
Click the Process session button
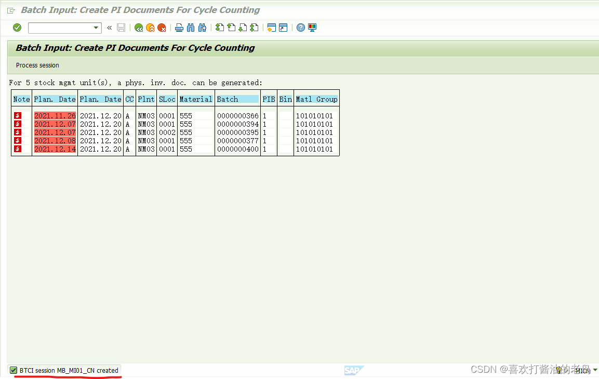click(x=37, y=65)
